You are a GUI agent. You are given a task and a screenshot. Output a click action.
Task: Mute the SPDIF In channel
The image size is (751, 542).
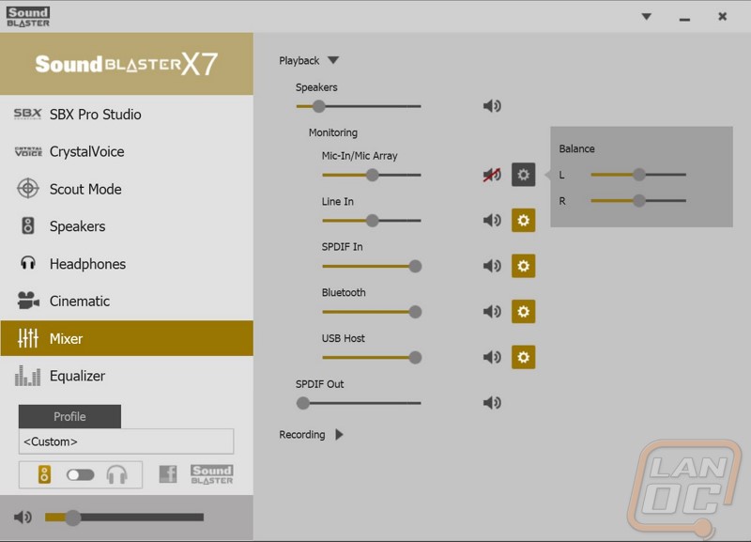(x=492, y=266)
